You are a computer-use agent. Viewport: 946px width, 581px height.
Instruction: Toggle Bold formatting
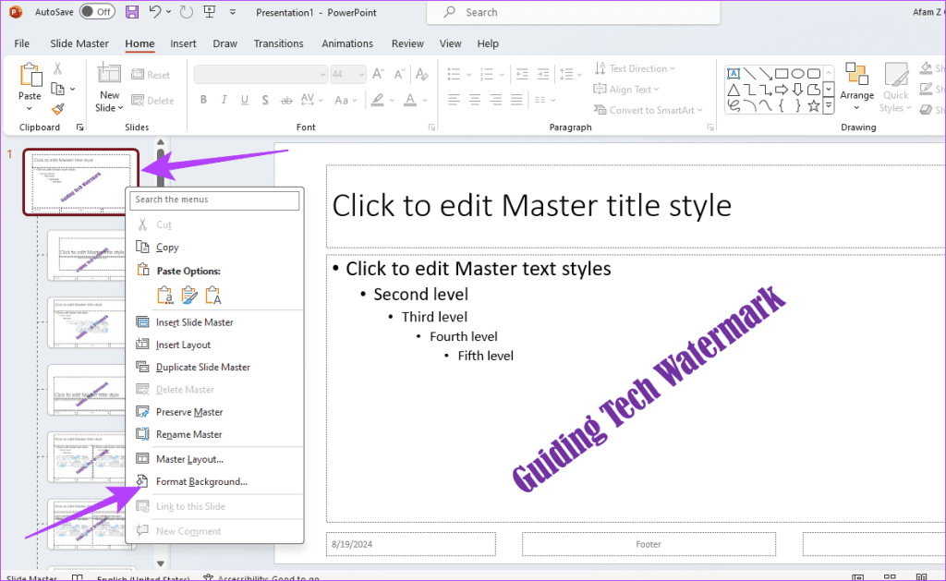coord(203,99)
